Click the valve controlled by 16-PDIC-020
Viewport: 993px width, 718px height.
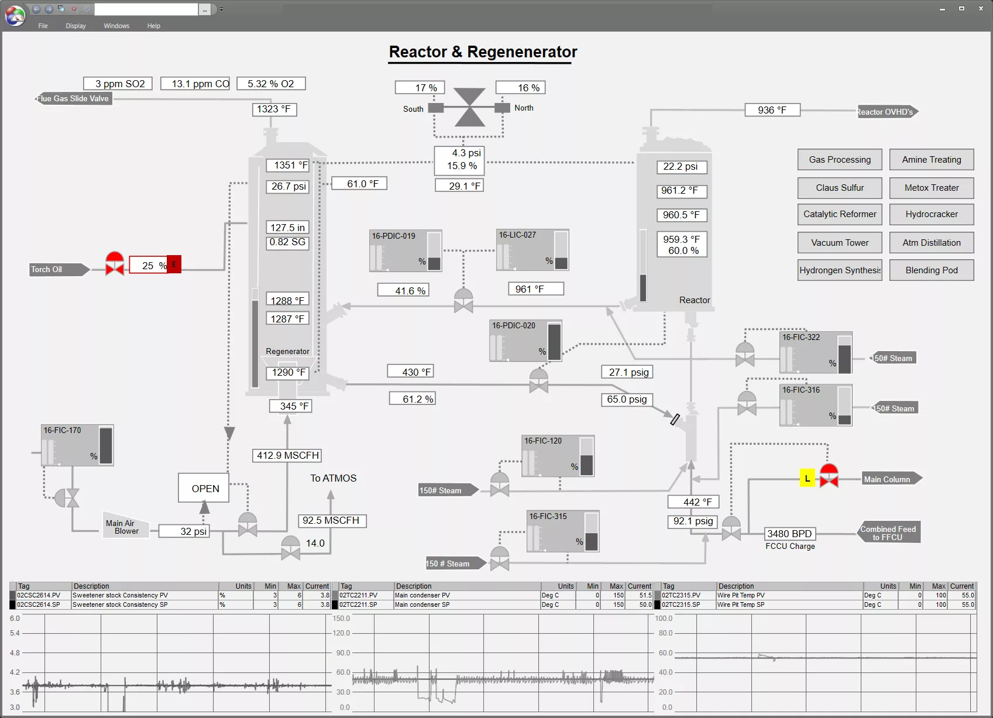538,380
